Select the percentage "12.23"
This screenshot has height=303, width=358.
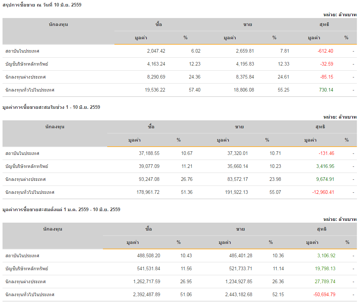[195, 64]
